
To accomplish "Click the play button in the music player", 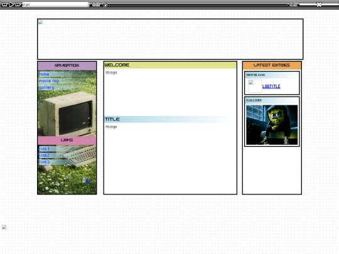I will (x=11, y=4).
